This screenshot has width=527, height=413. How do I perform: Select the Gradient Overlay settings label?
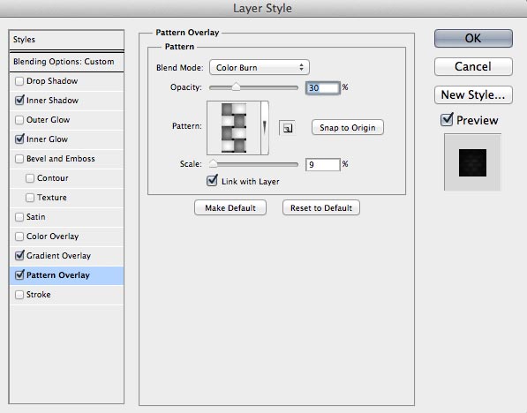pos(58,256)
